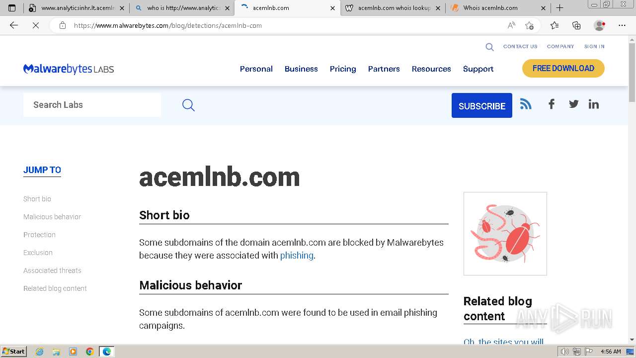Jump to Exclusion section
The height and width of the screenshot is (358, 636).
[x=38, y=253]
